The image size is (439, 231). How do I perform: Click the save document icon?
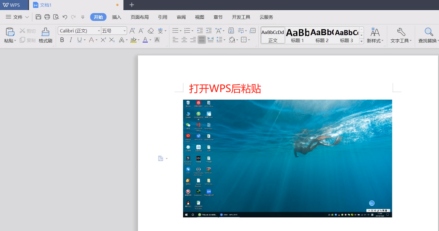[38, 17]
